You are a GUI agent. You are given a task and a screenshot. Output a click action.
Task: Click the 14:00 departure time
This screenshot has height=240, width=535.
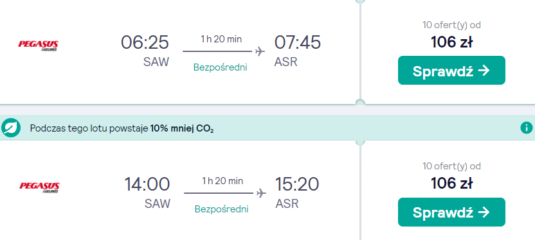click(147, 184)
